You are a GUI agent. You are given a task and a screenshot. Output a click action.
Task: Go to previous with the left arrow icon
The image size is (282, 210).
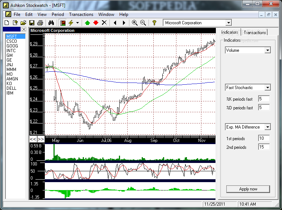(x=115, y=23)
